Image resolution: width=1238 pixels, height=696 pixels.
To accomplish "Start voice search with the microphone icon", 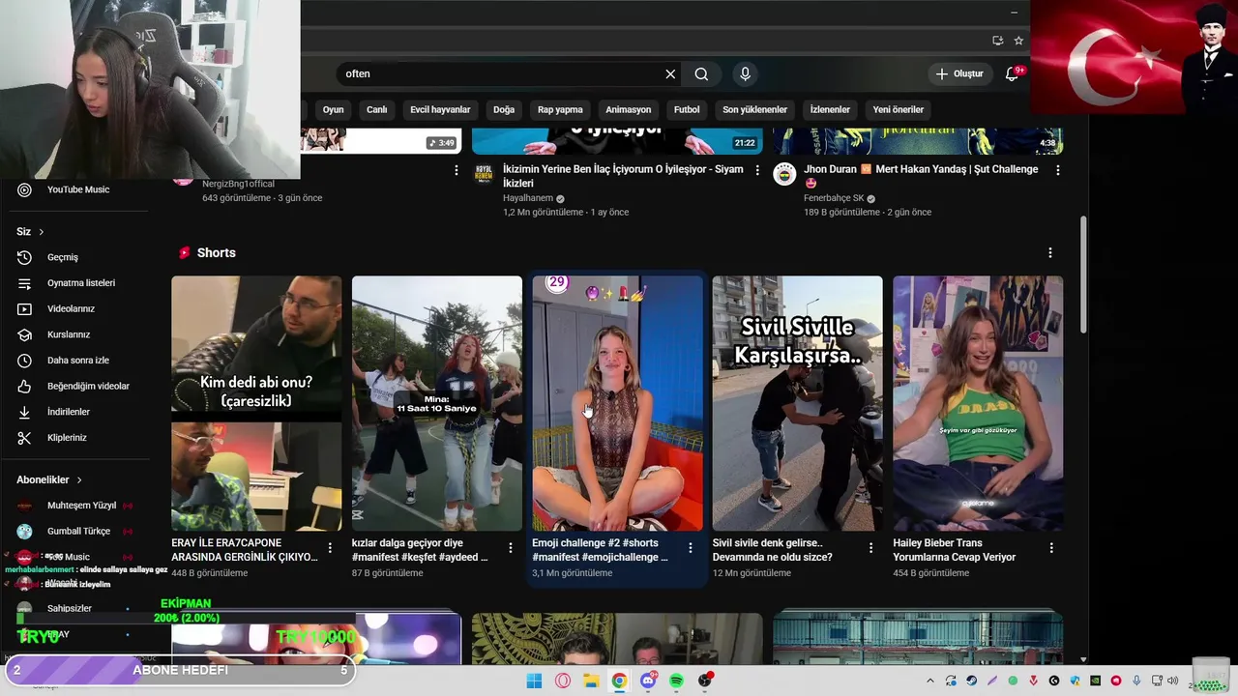I will click(745, 73).
